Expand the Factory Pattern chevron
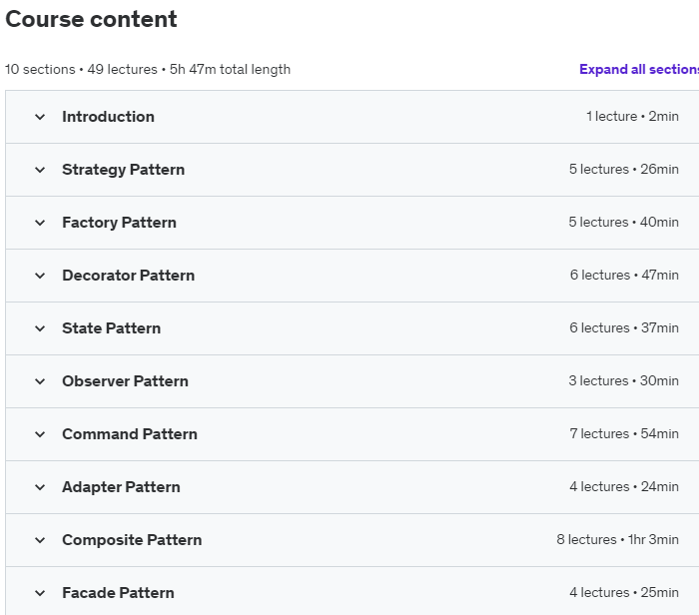The width and height of the screenshot is (699, 615). click(x=40, y=223)
